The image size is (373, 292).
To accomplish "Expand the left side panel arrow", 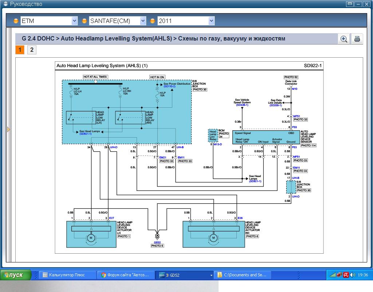I will point(9,130).
